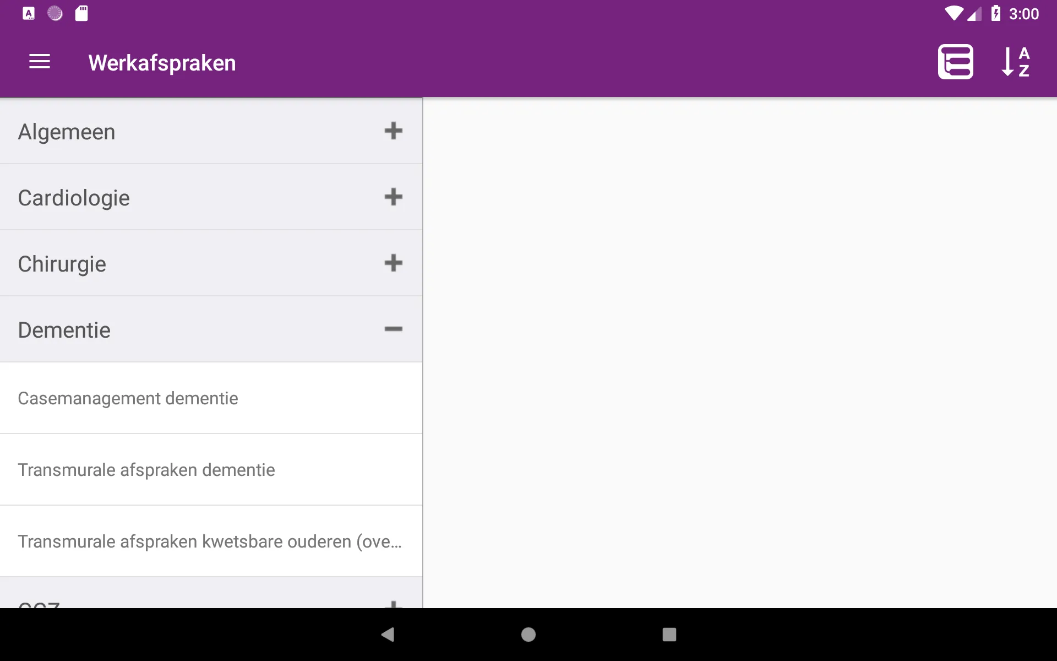Collapse the Dementie category minus icon
Viewport: 1057px width, 661px height.
coord(393,329)
